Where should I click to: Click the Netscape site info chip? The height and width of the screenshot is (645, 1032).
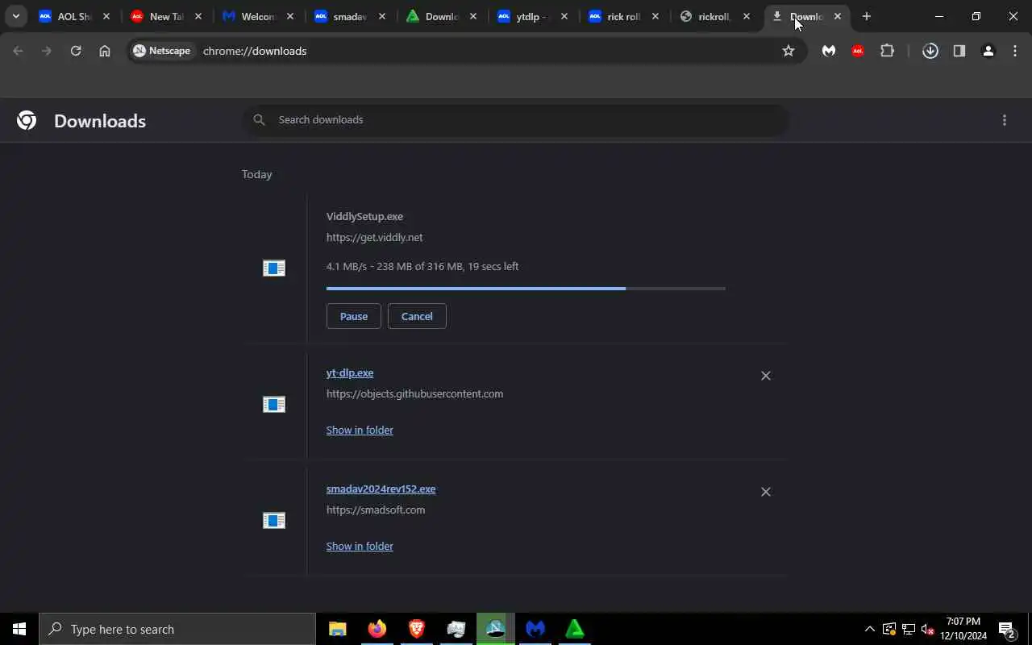pos(162,51)
